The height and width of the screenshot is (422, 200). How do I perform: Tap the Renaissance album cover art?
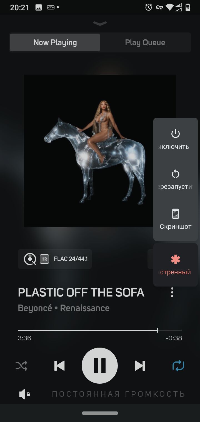(100, 151)
